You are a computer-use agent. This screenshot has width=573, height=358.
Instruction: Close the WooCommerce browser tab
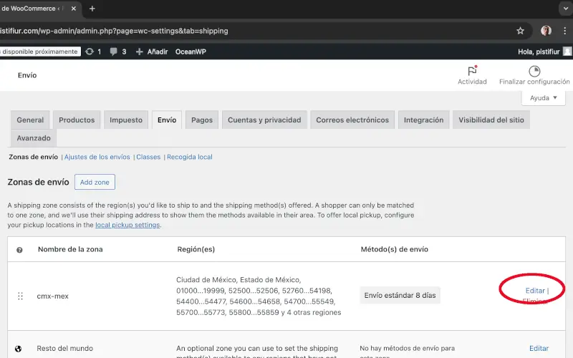click(x=74, y=9)
